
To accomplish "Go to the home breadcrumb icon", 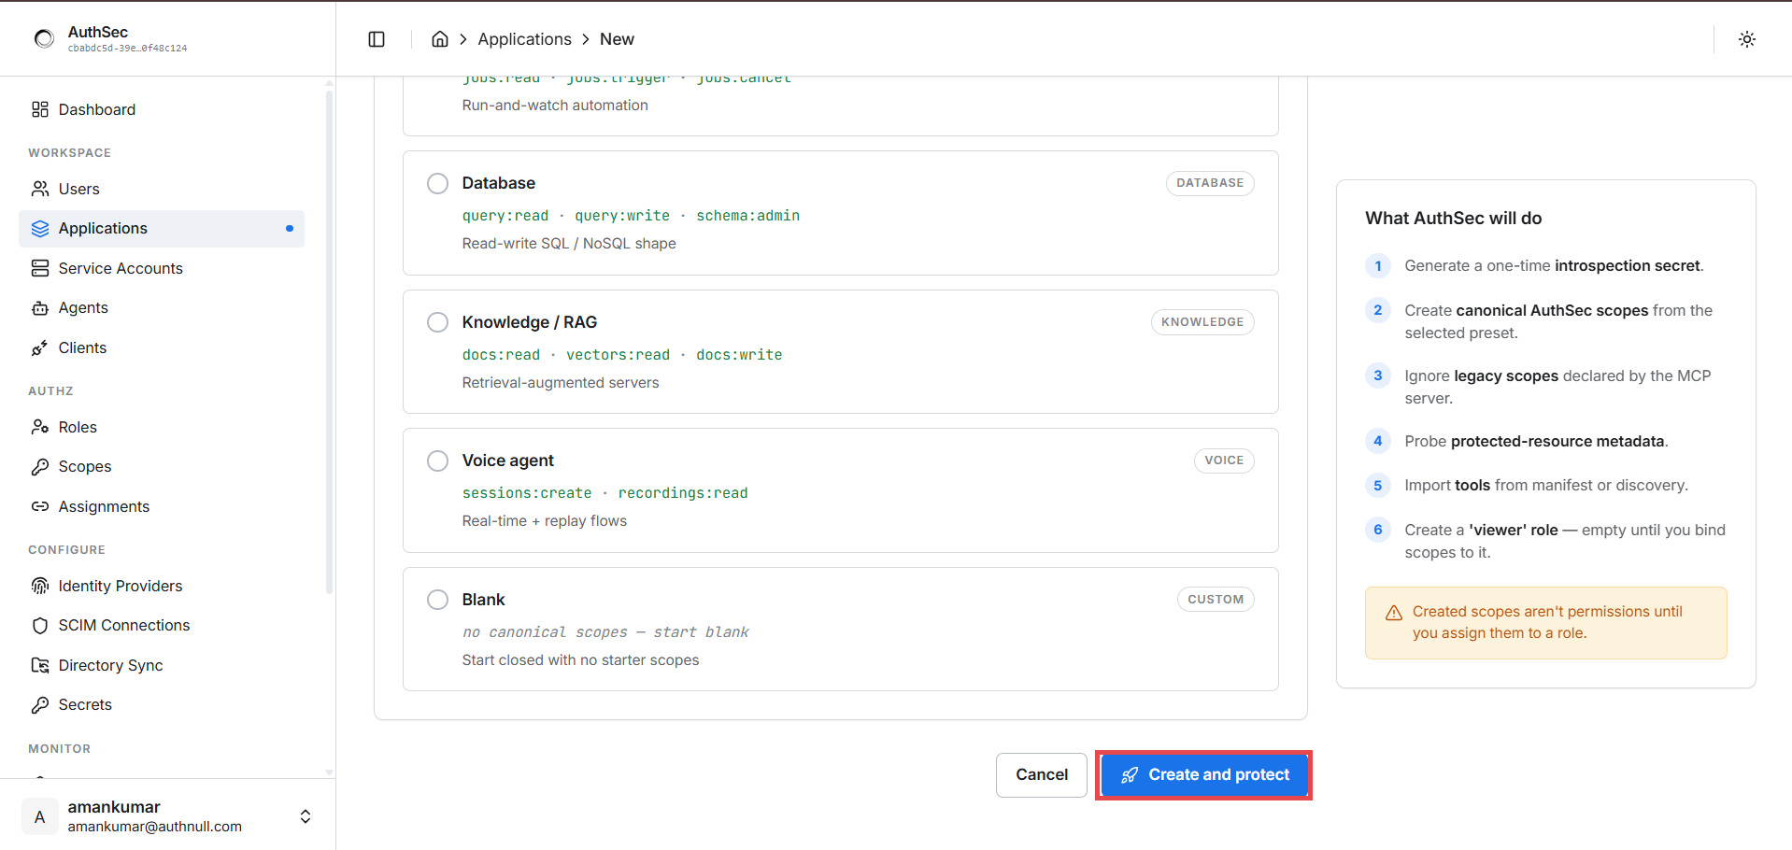I will pos(440,39).
